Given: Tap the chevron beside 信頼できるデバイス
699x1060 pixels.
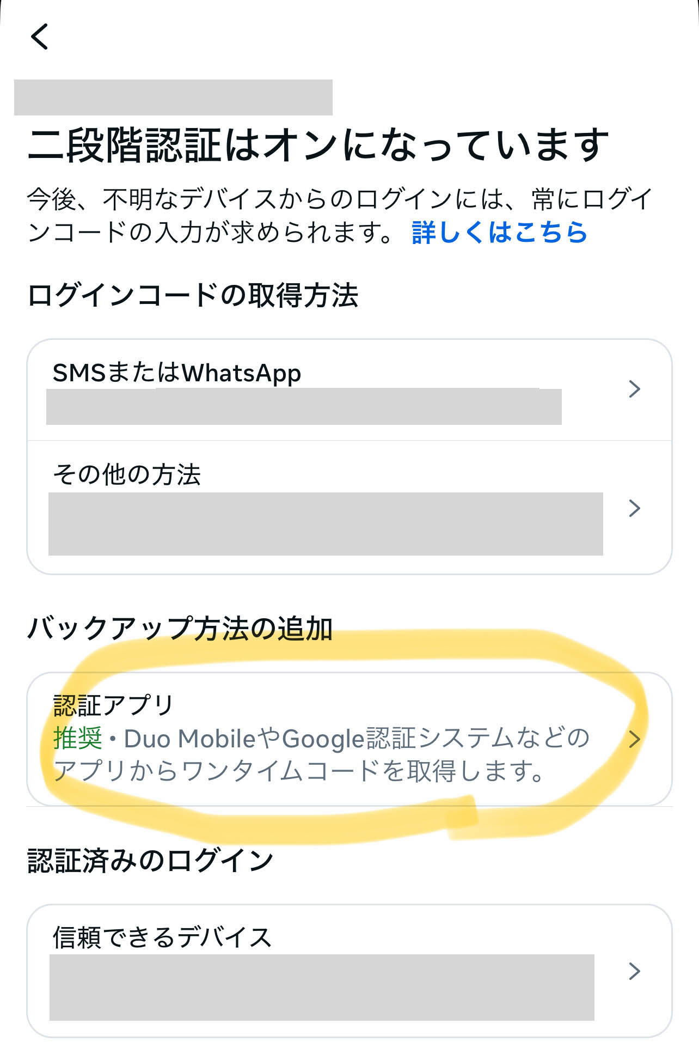Looking at the screenshot, I should [634, 971].
